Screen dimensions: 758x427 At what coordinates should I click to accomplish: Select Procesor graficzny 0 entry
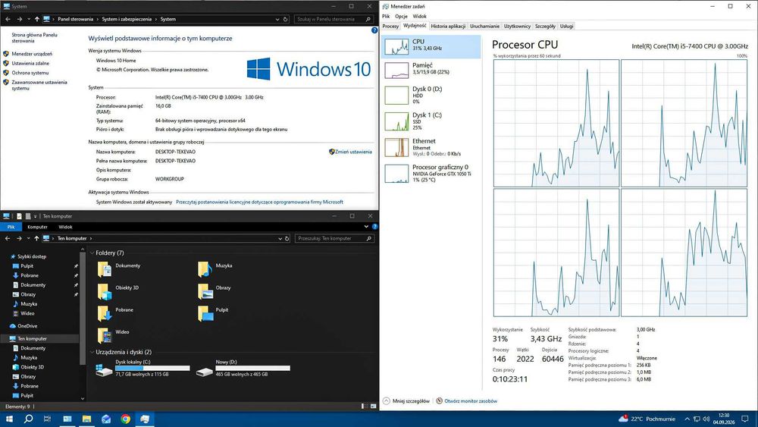pyautogui.click(x=431, y=173)
